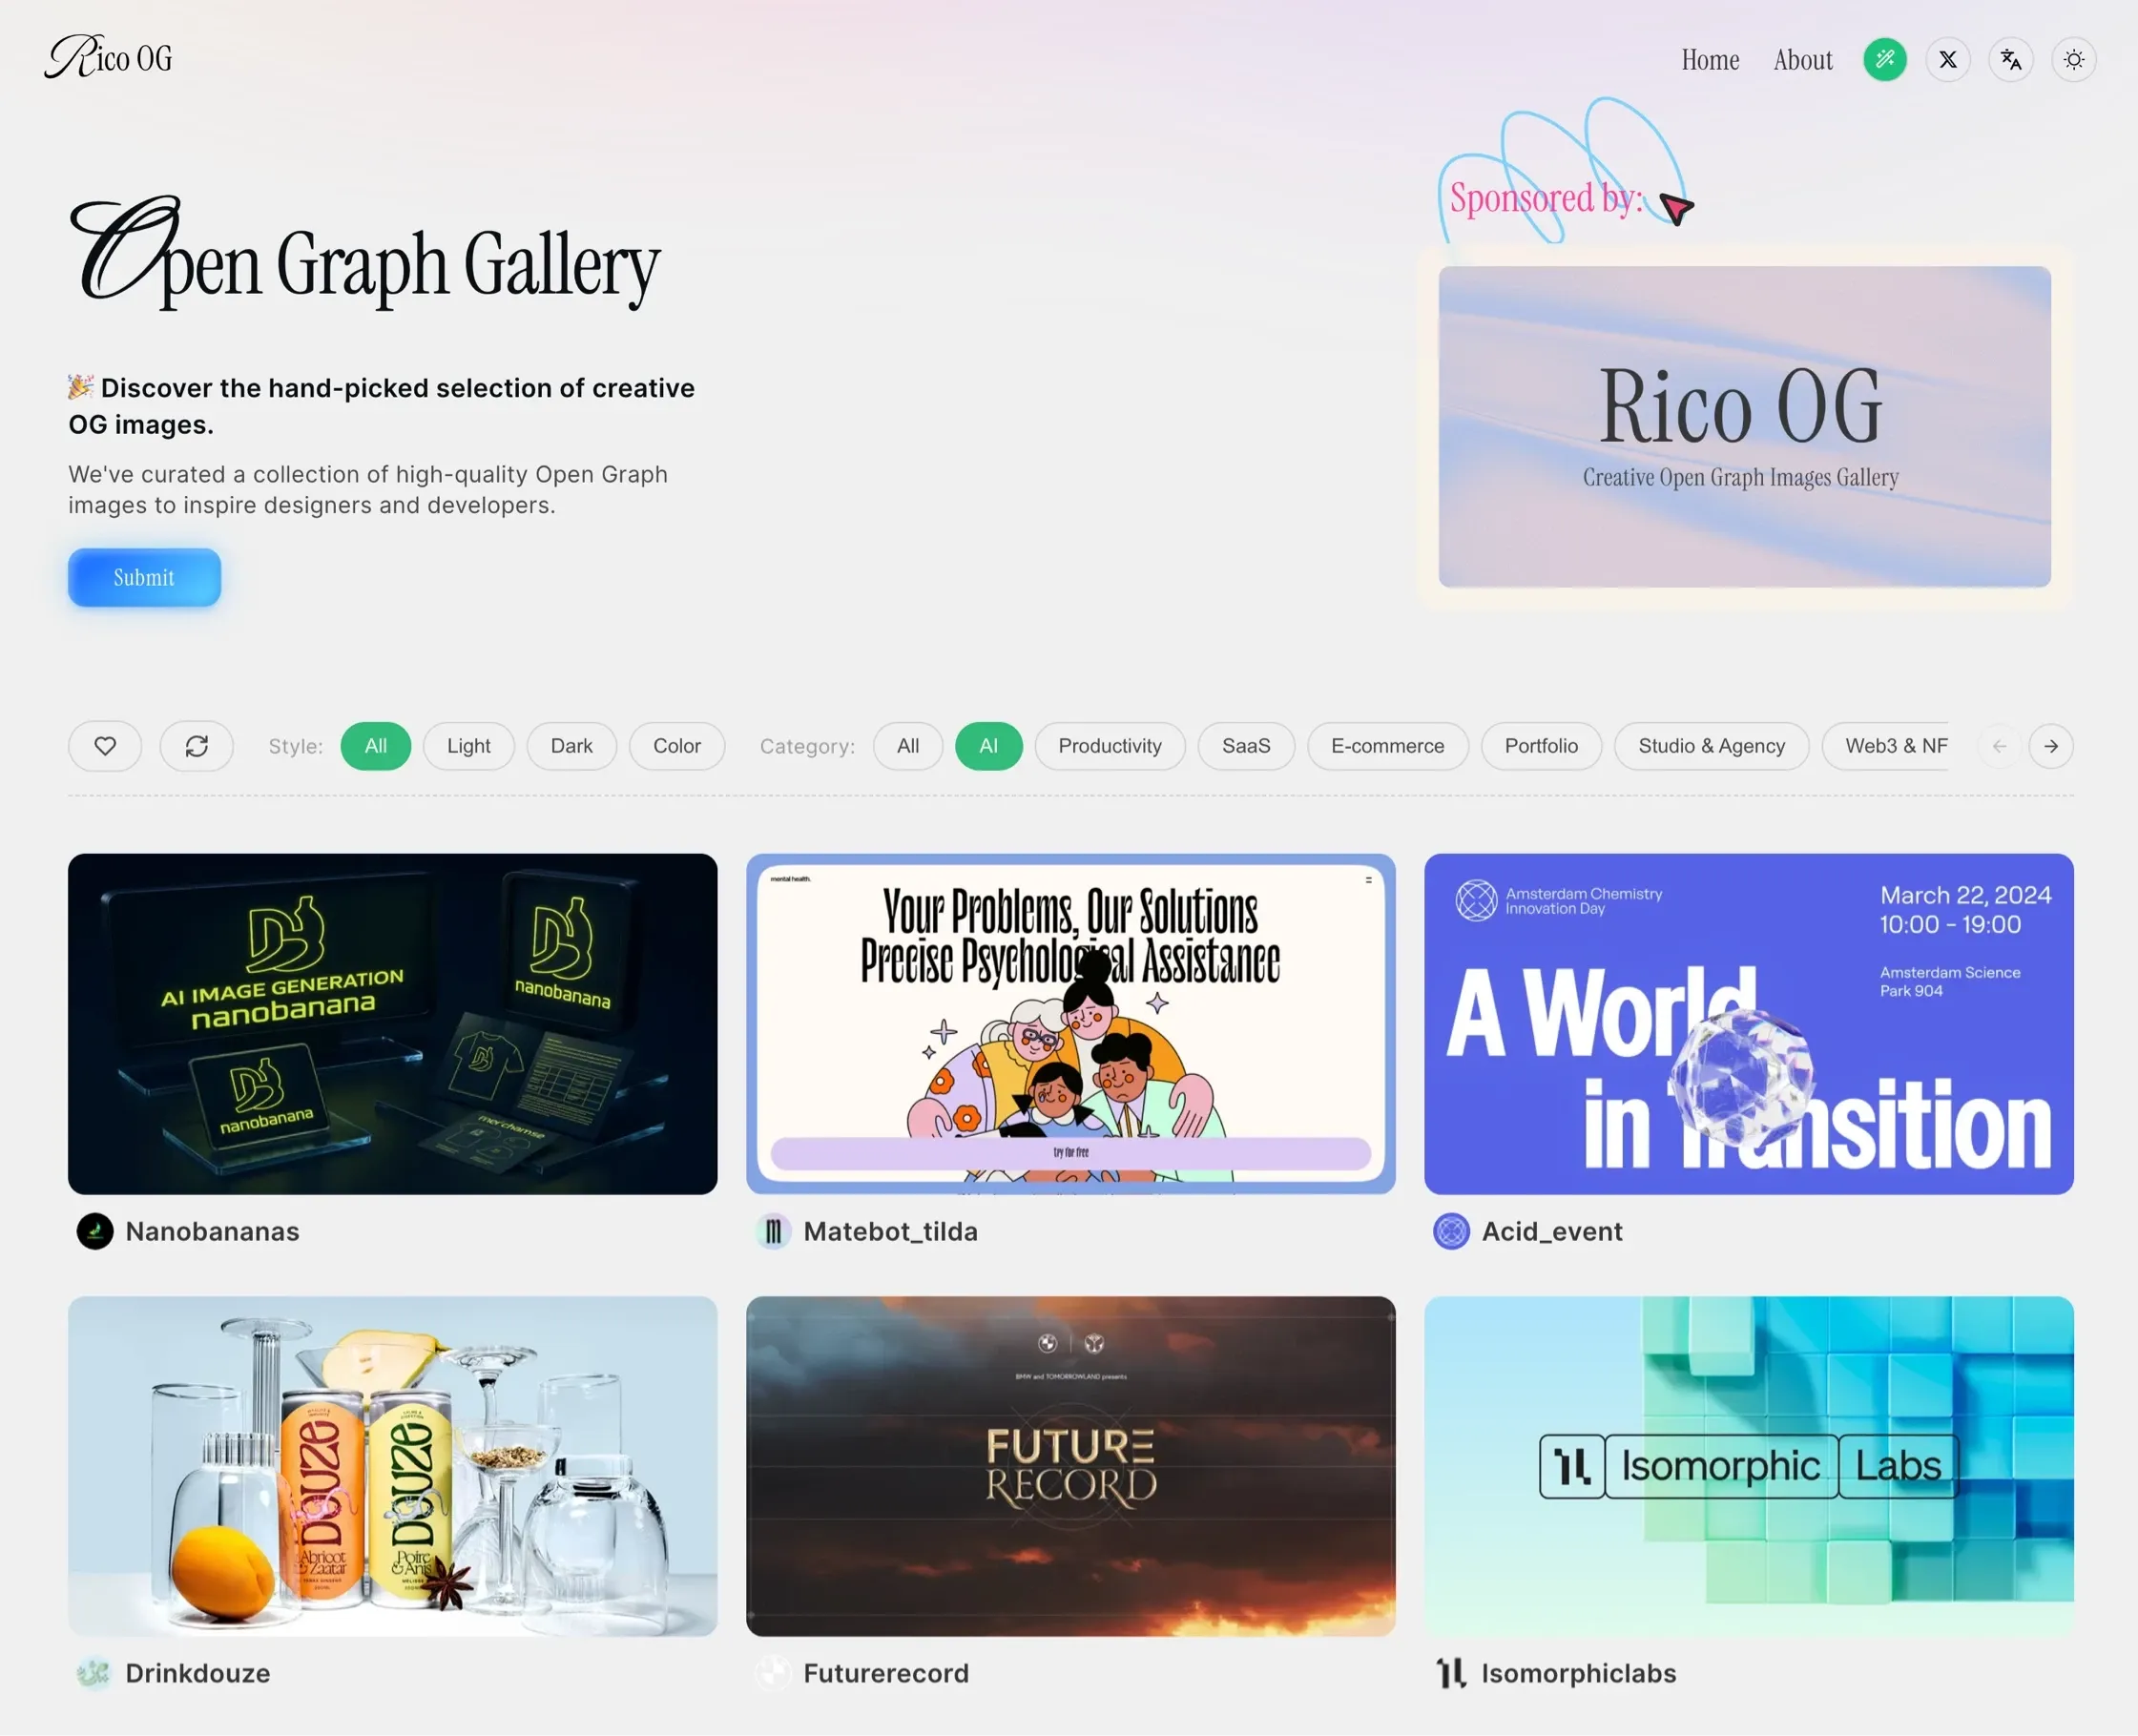Open the green magic wand button
2138x1736 pixels.
(x=1884, y=60)
